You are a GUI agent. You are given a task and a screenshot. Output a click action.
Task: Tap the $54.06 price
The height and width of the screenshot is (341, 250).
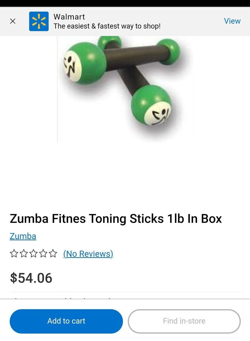tap(31, 278)
